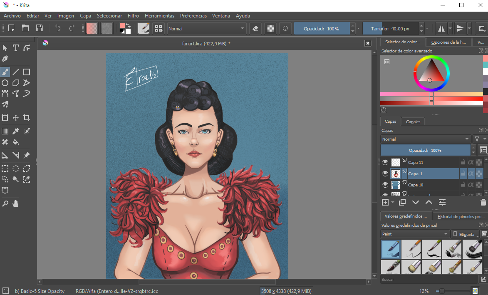Activate the Freehand Brush tool
Viewport: 488px width, 295px height.
point(5,72)
